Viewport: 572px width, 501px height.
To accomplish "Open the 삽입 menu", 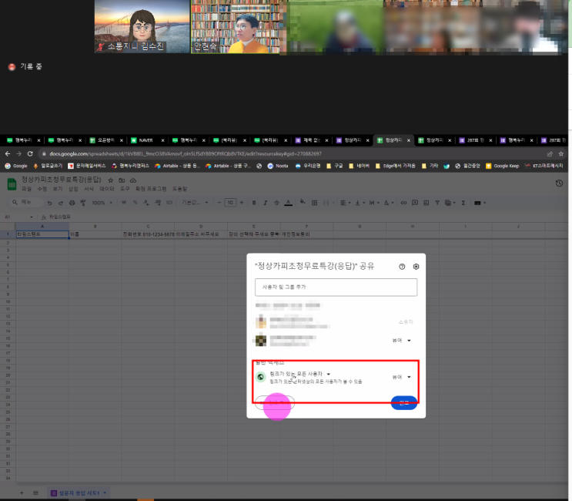I will point(73,189).
